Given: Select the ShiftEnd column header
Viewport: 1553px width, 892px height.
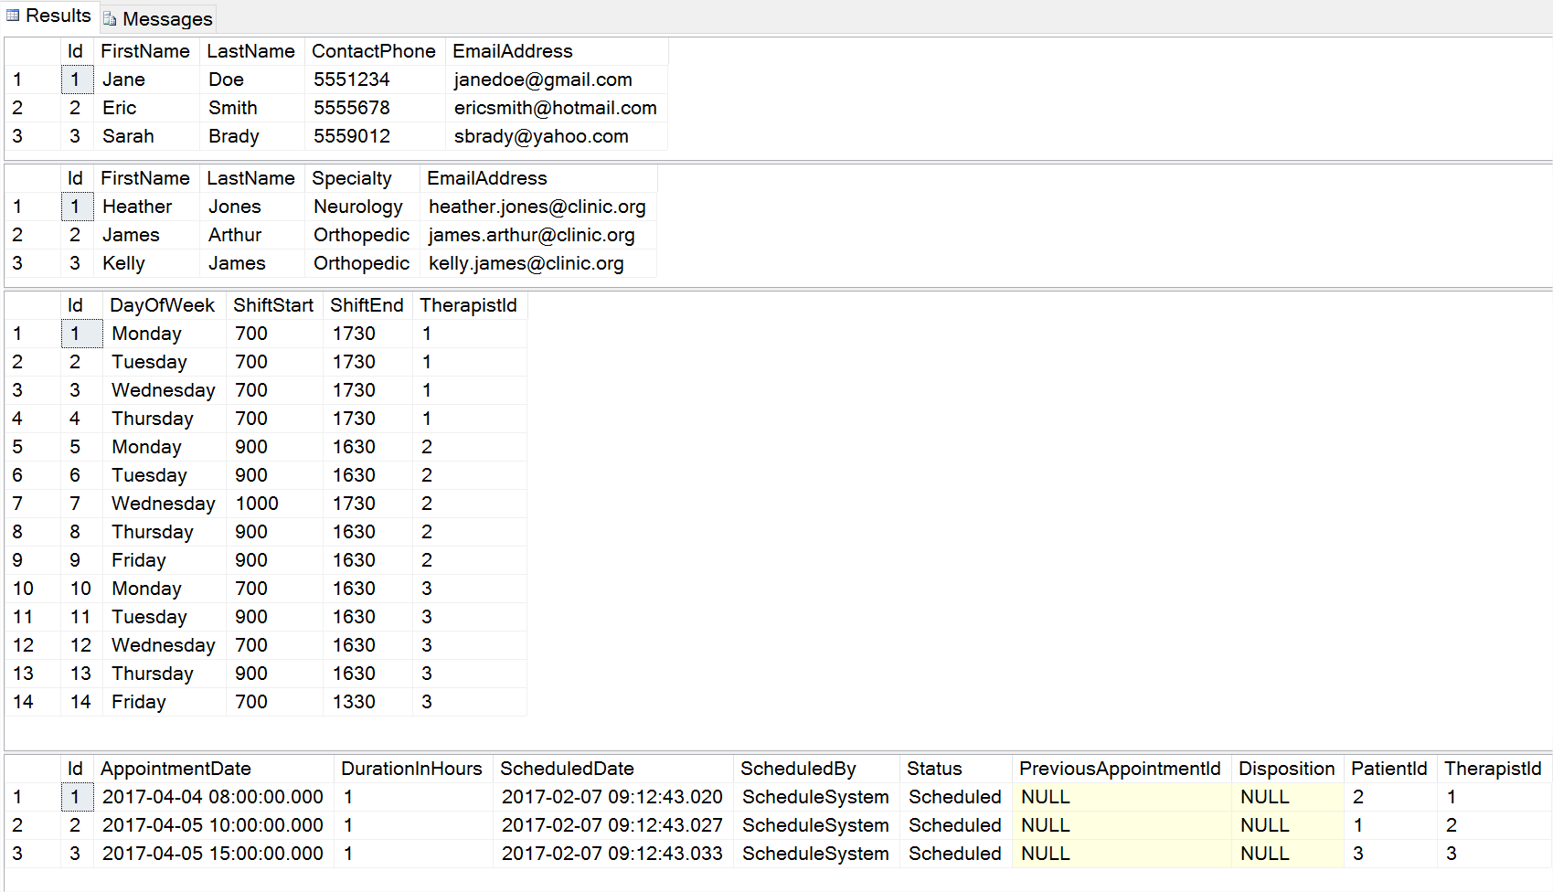Looking at the screenshot, I should tap(367, 305).
